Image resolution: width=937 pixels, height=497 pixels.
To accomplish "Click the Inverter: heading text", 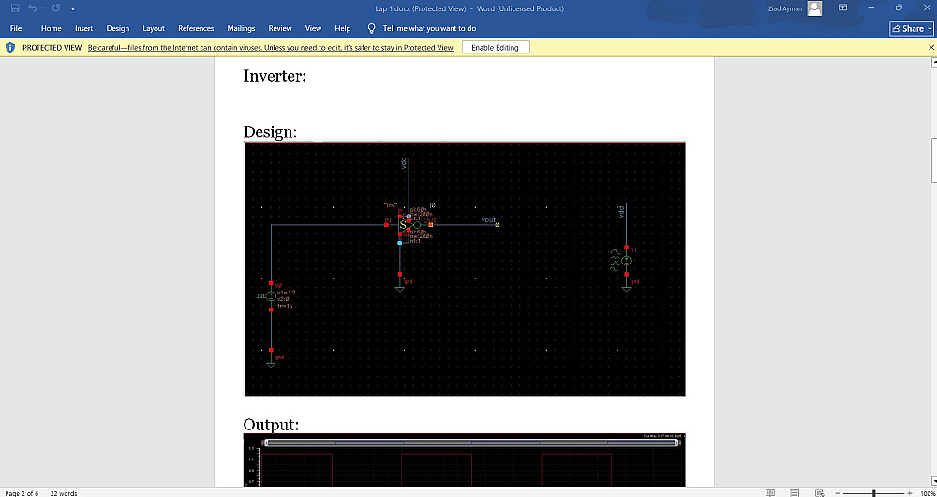I will (x=275, y=76).
